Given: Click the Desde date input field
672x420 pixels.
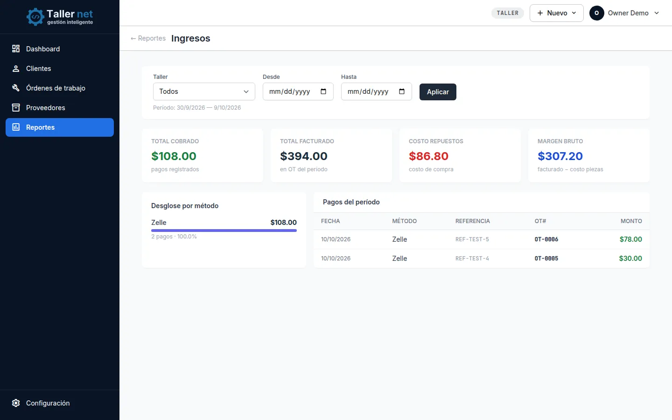Looking at the screenshot, I should 298,91.
